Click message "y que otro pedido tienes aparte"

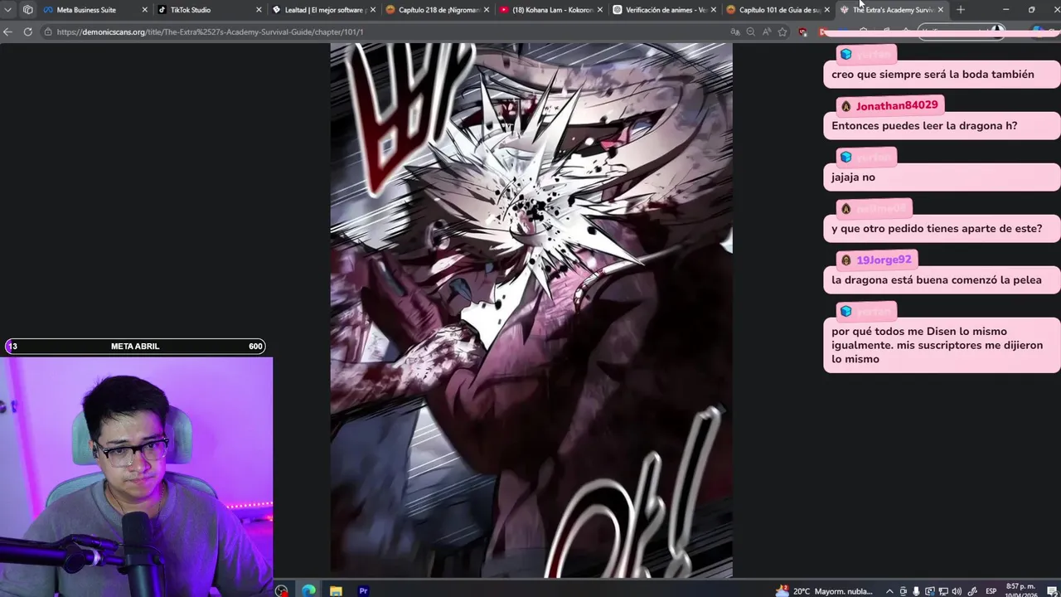coord(937,228)
